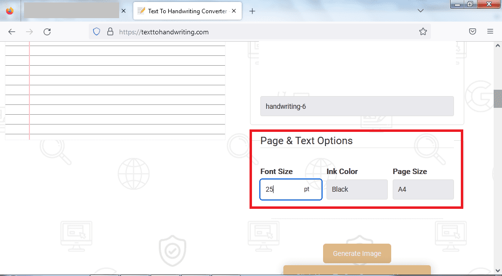Save page to Pocket
The image size is (502, 276).
click(473, 32)
